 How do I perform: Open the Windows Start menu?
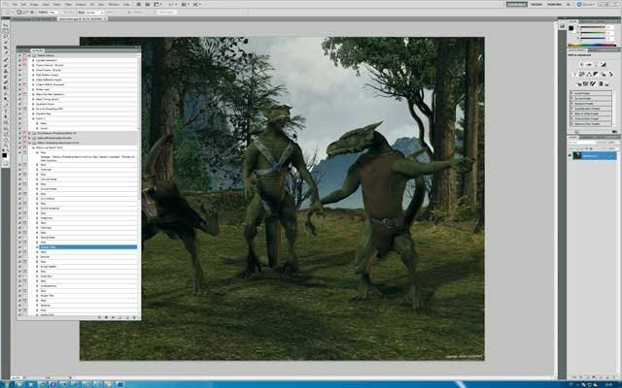pos(6,384)
